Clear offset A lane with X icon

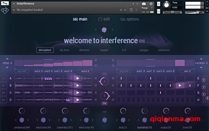(x=96, y=60)
